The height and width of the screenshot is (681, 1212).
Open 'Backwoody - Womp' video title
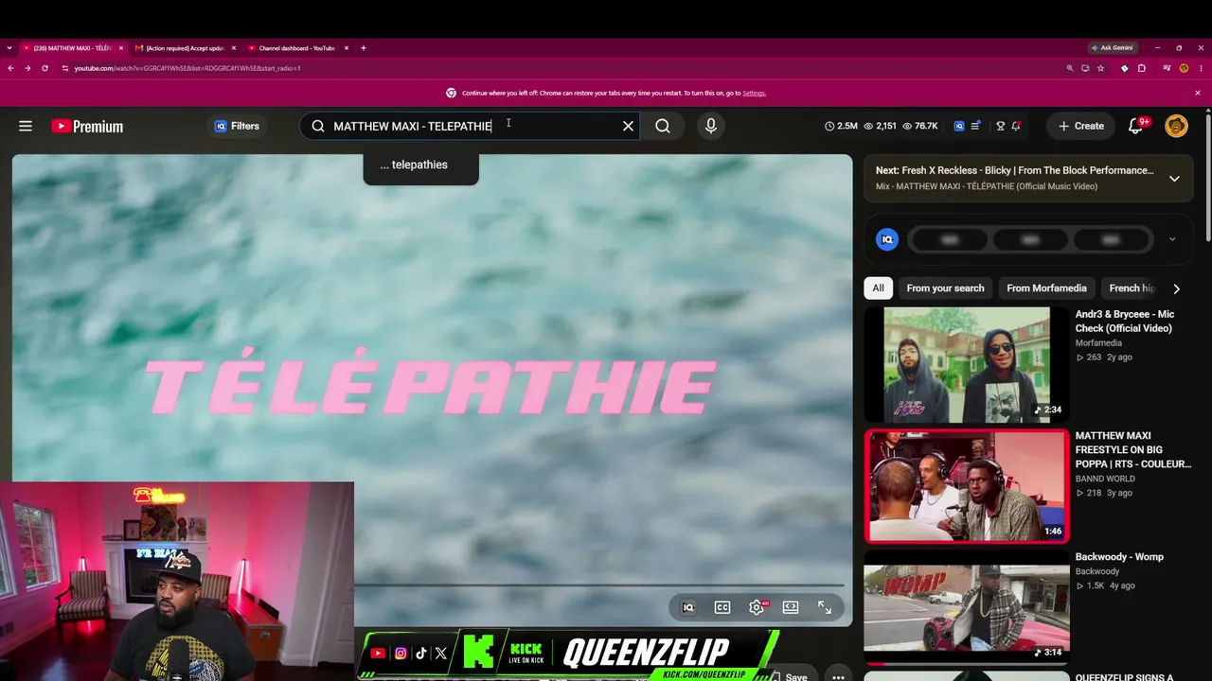[1119, 557]
